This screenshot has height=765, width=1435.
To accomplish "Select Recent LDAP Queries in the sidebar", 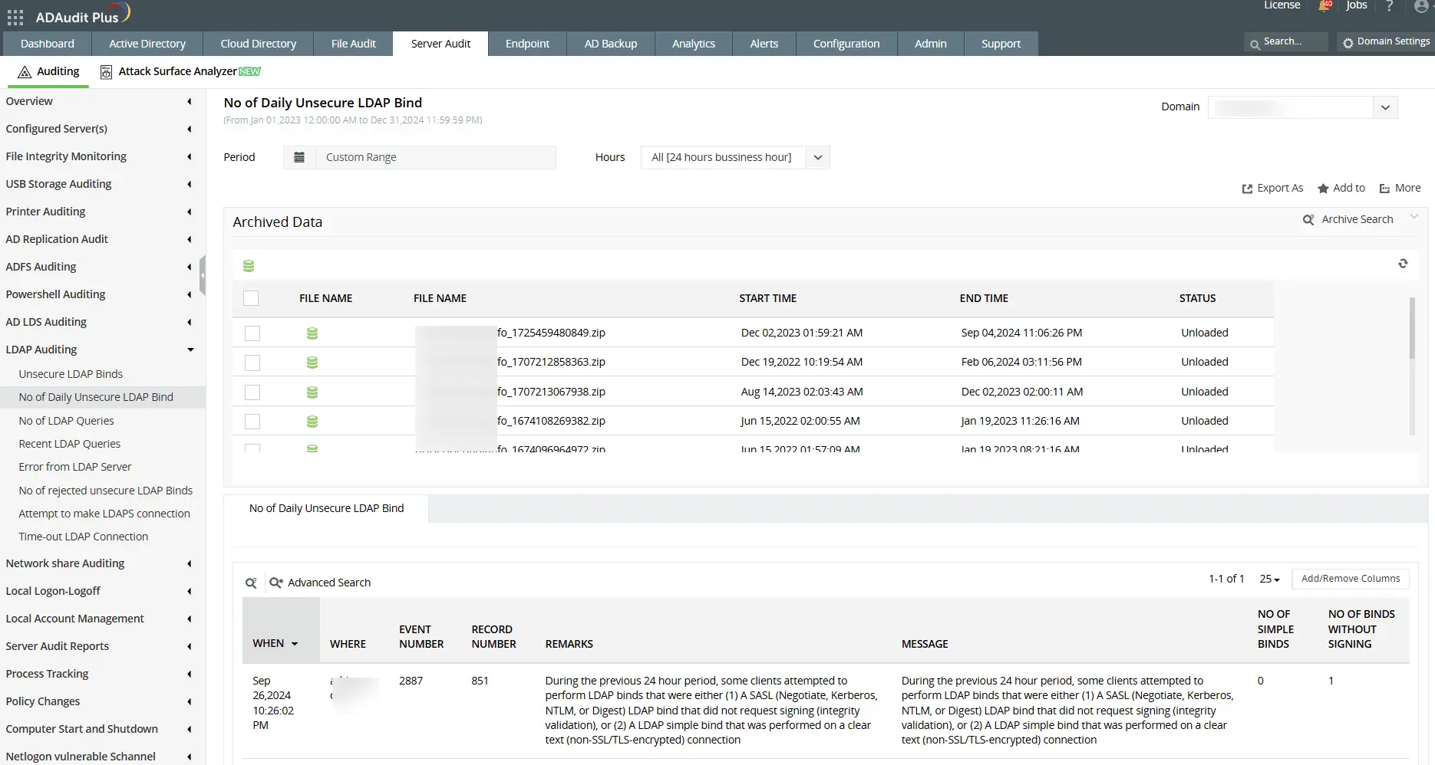I will coord(69,443).
